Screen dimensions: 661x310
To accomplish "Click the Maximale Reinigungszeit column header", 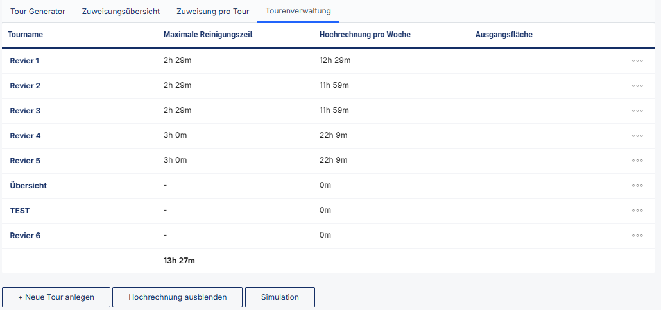I will pos(208,35).
